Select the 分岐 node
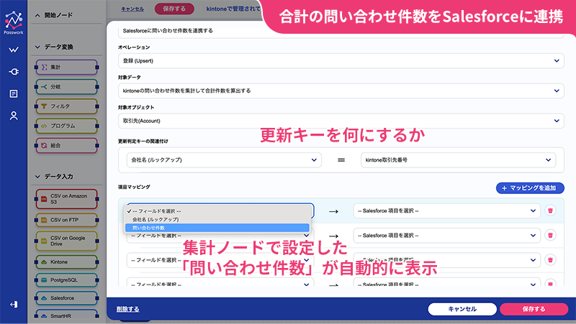The width and height of the screenshot is (576, 324). 66,87
